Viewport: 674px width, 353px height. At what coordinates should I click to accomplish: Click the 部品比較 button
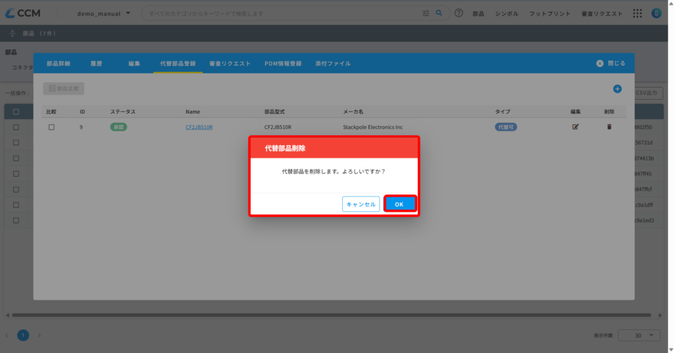pyautogui.click(x=64, y=89)
